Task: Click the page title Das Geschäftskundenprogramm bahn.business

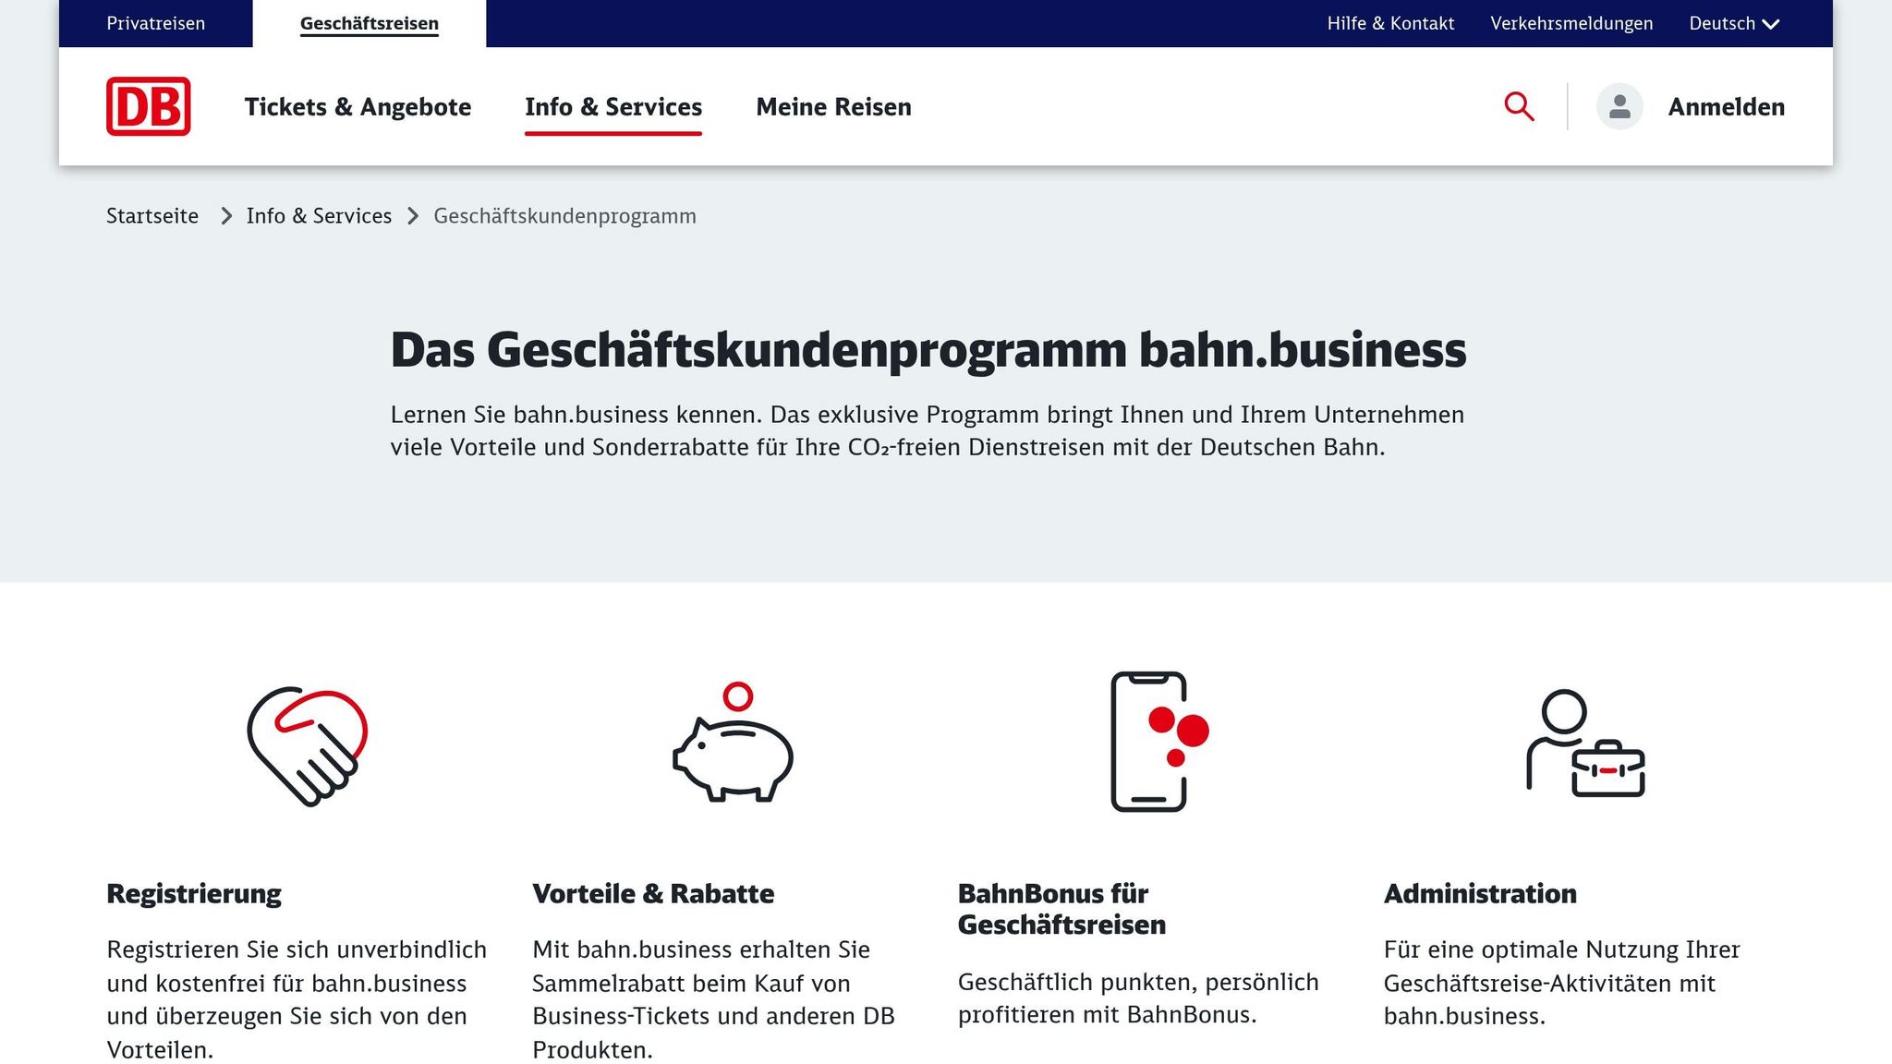Action: [928, 350]
